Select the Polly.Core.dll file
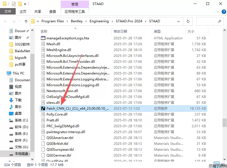 [x=57, y=114]
